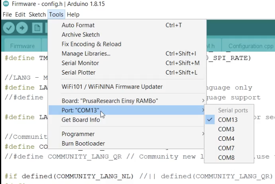The width and height of the screenshot is (275, 184).
Task: Expand the Programmer submenu
Action: click(127, 134)
